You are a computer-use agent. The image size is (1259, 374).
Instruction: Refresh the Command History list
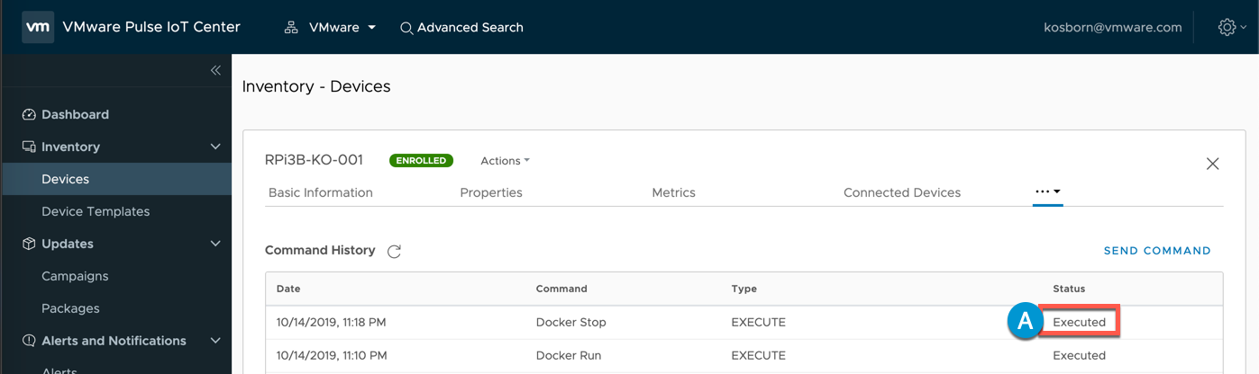click(394, 252)
